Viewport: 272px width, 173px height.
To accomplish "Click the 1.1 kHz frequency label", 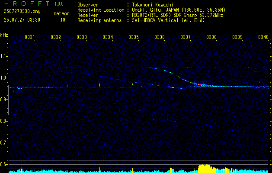I will [x=3, y=56].
